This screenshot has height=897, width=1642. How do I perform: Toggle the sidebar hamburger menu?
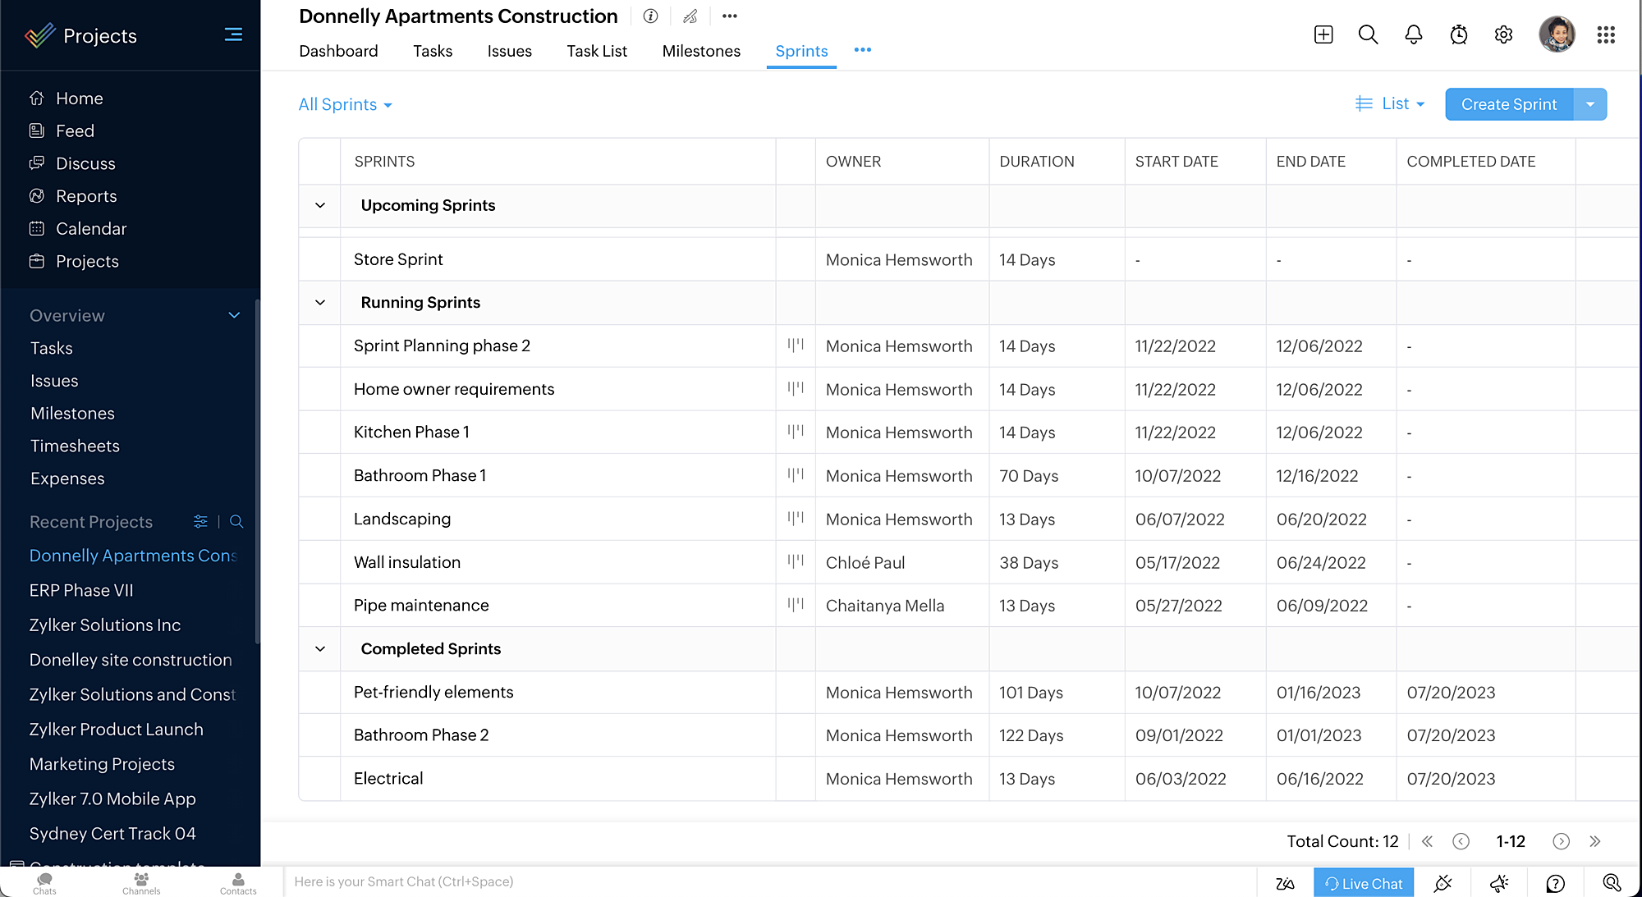pos(233,34)
